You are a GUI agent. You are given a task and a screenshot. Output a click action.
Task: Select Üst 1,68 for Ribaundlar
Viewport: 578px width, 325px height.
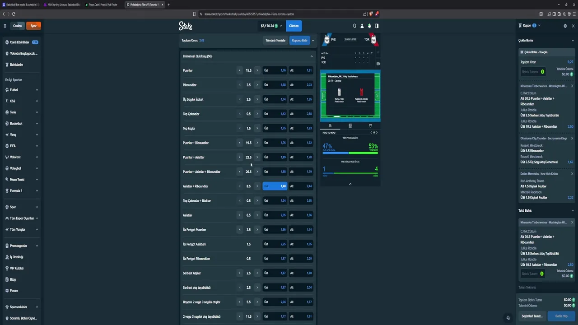click(275, 85)
